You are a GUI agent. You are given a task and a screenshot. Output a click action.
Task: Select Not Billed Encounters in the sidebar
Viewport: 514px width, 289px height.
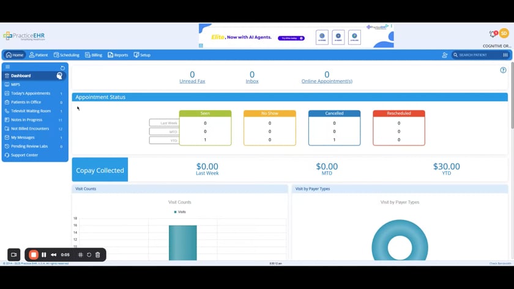pyautogui.click(x=34, y=129)
